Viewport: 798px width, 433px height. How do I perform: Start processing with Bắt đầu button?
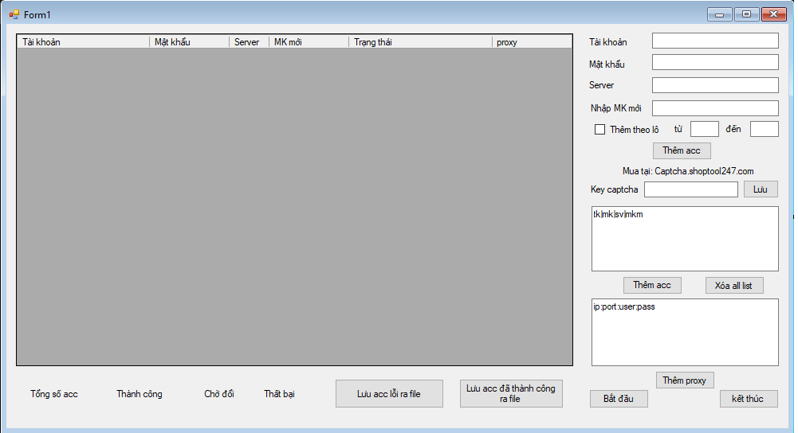click(x=619, y=399)
